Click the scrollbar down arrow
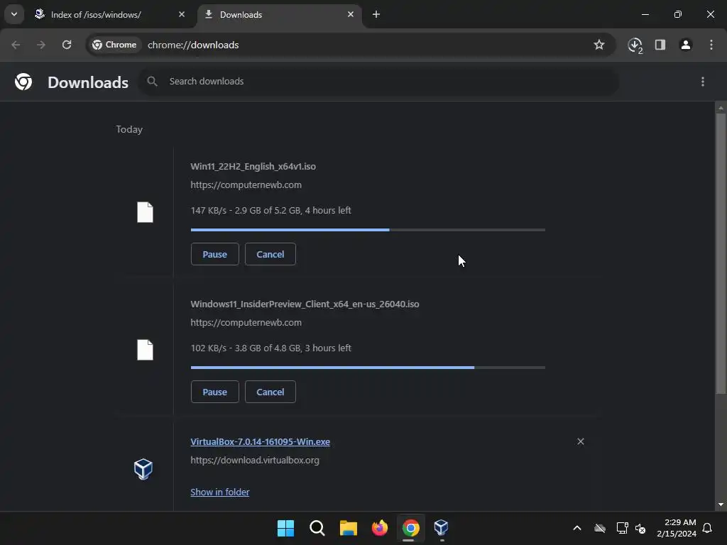This screenshot has height=545, width=727. pos(721,505)
